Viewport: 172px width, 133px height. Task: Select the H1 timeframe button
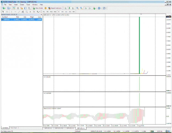point(59,12)
